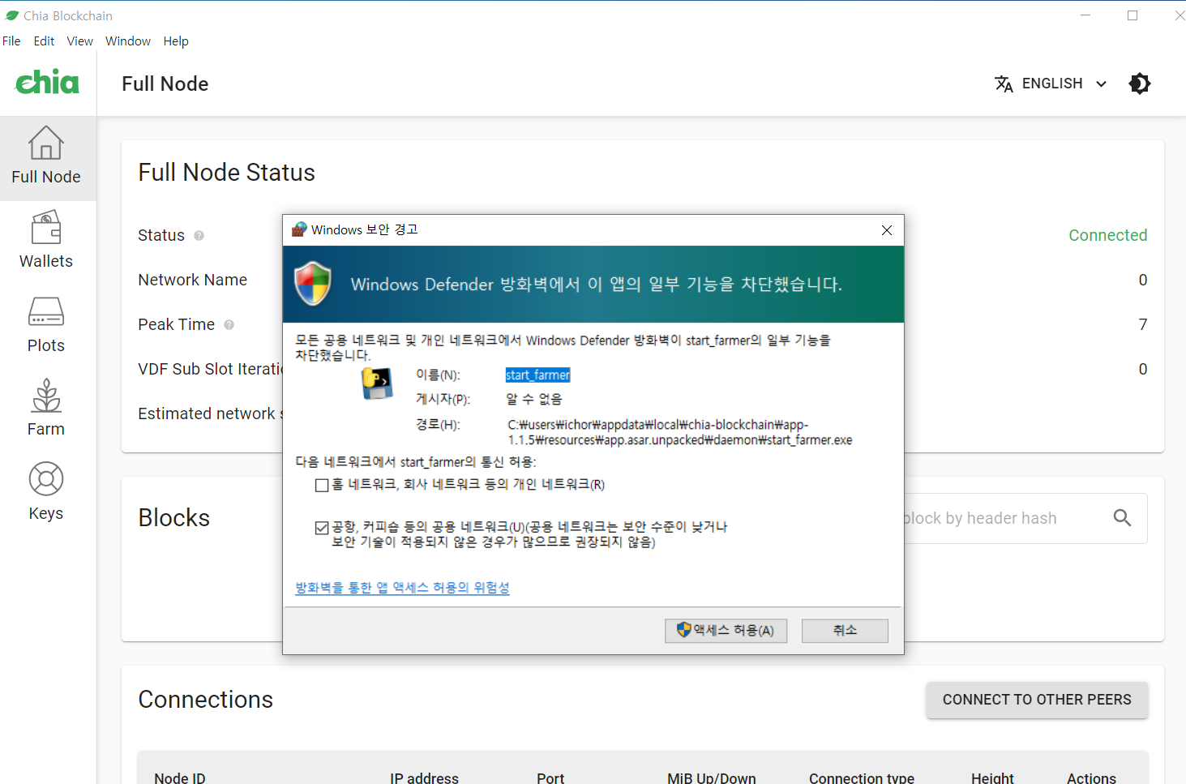The image size is (1186, 784).
Task: Click the Connections section heading
Action: coord(205,700)
